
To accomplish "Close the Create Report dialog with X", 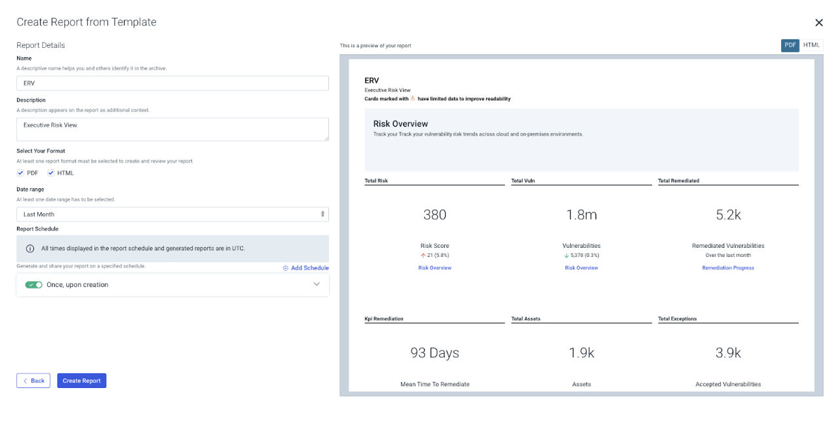I will [x=818, y=23].
